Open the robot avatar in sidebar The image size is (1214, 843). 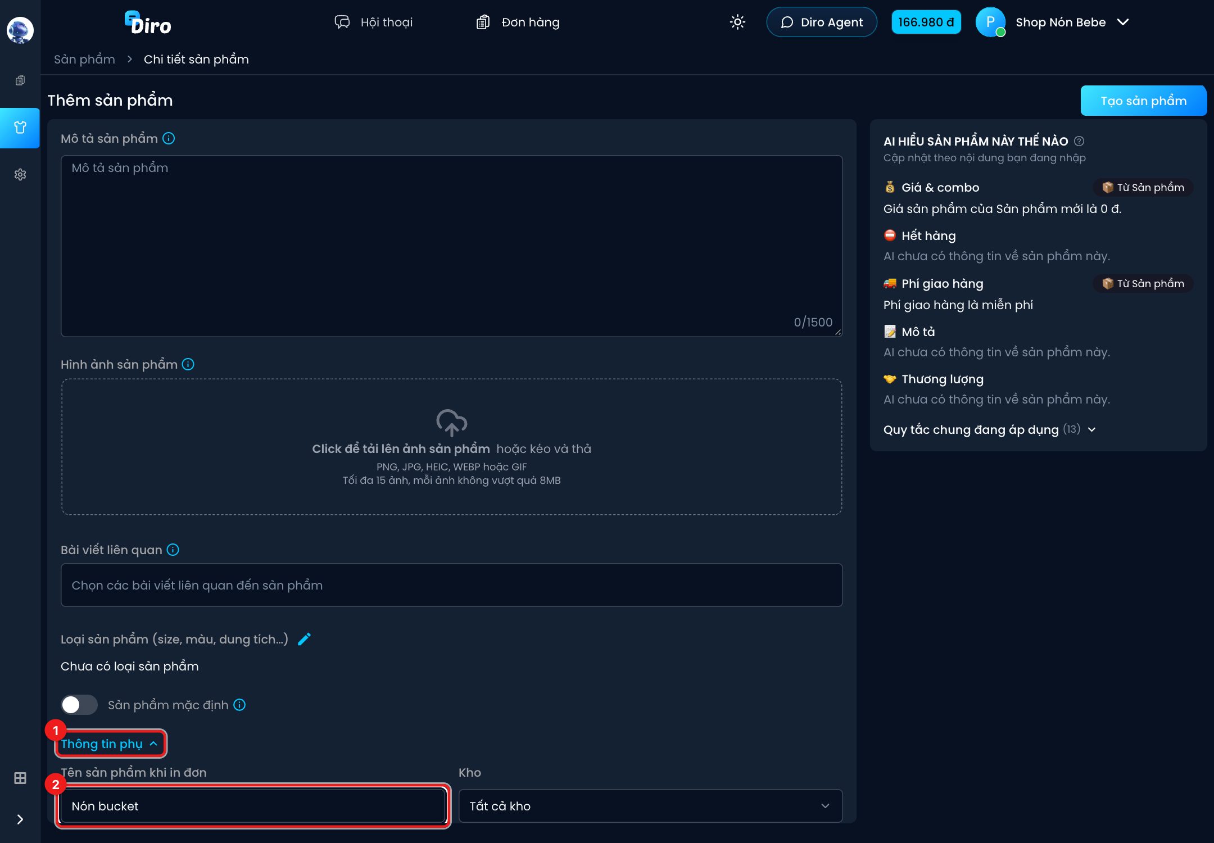20,30
